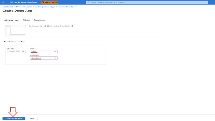215x121 pixels.
Task: Click the search magnifier icon
Action: (x=88, y=2)
